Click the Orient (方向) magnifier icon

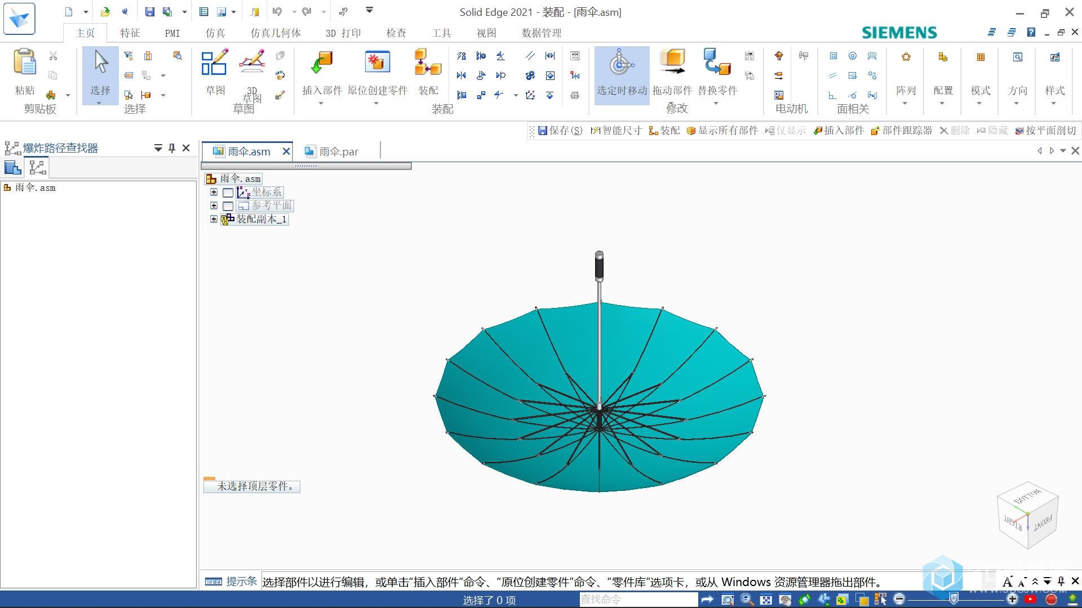click(x=1018, y=57)
